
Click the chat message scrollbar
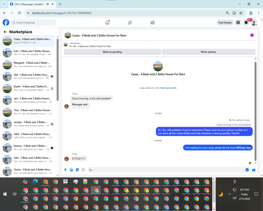[256, 111]
